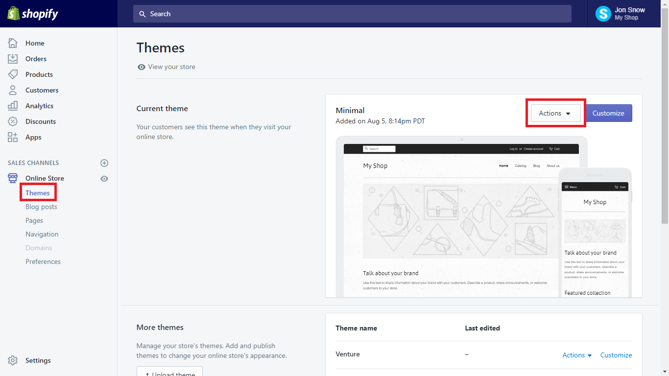Click the Home icon in sidebar
Image resolution: width=669 pixels, height=376 pixels.
(x=13, y=43)
